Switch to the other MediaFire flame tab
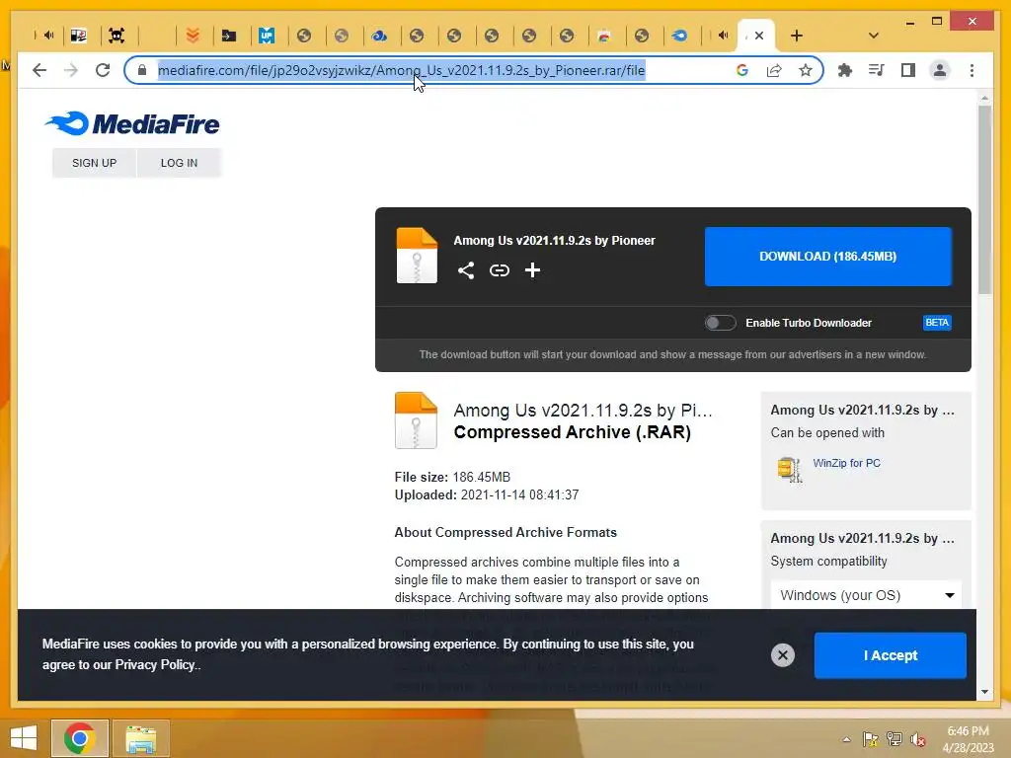 tap(679, 36)
